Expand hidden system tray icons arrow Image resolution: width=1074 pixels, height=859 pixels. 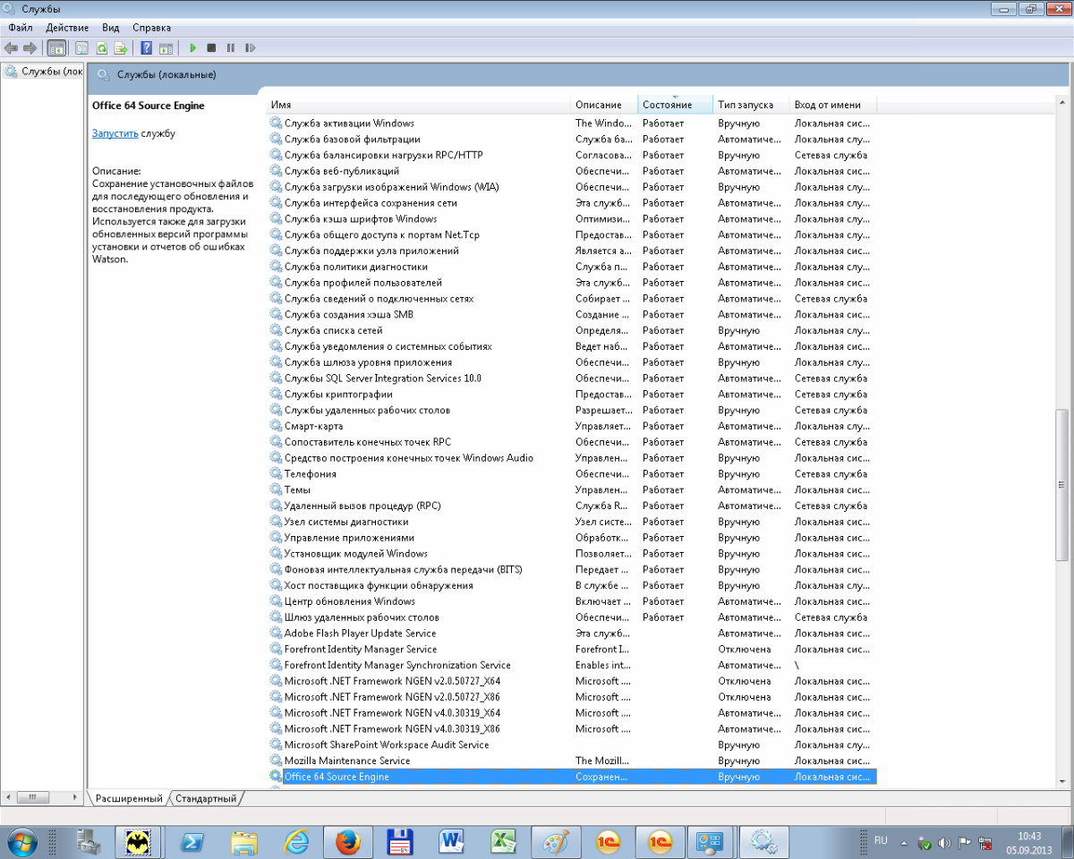pos(905,843)
